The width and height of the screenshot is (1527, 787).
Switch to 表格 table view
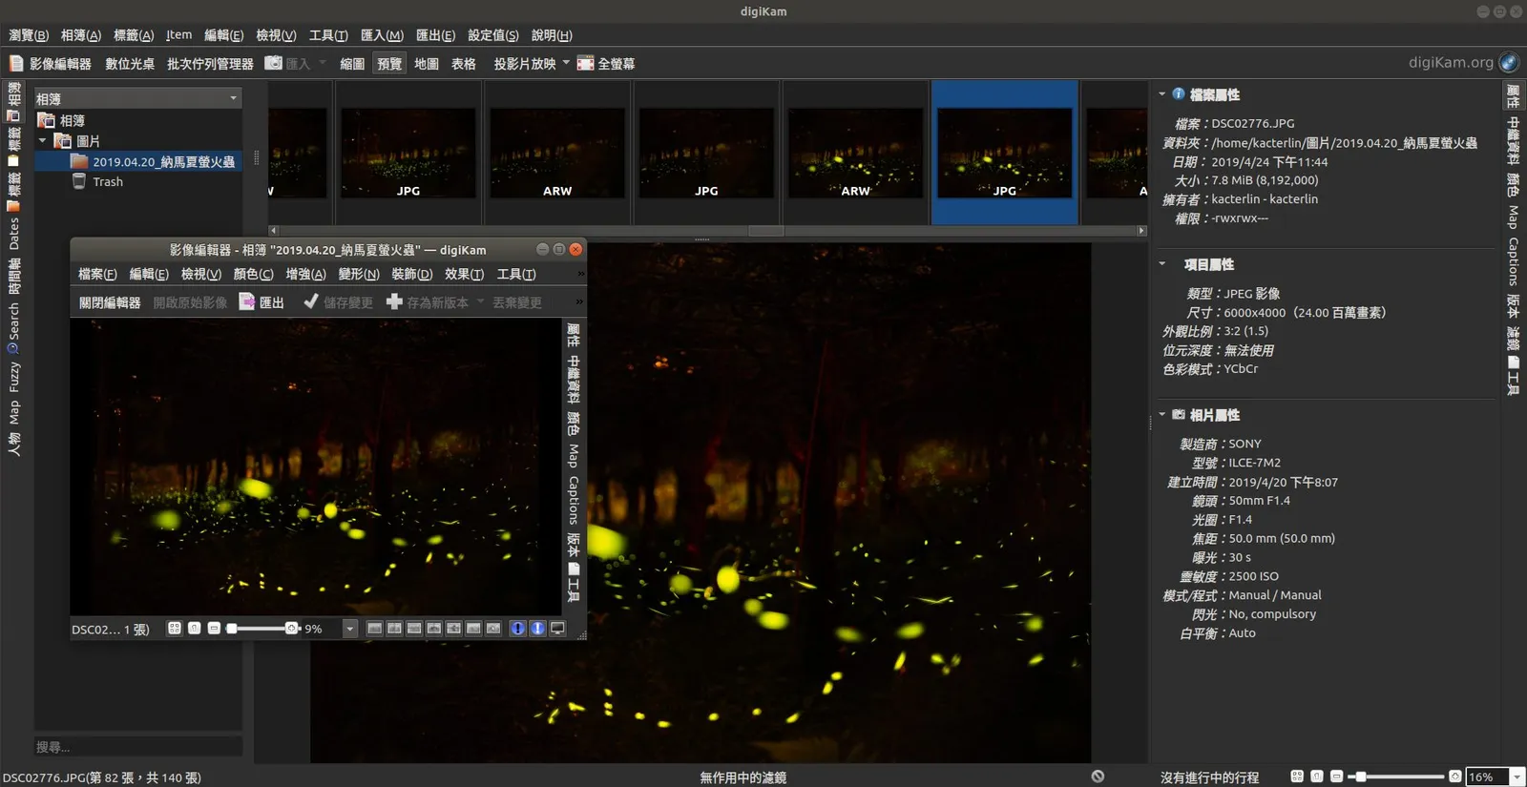point(464,64)
